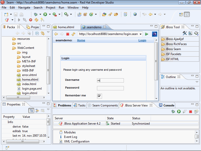Click the External Tools run icon with toolbox
201x151 pixels.
(55, 14)
